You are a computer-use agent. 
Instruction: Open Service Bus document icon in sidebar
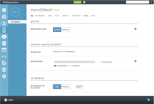pos(4,63)
